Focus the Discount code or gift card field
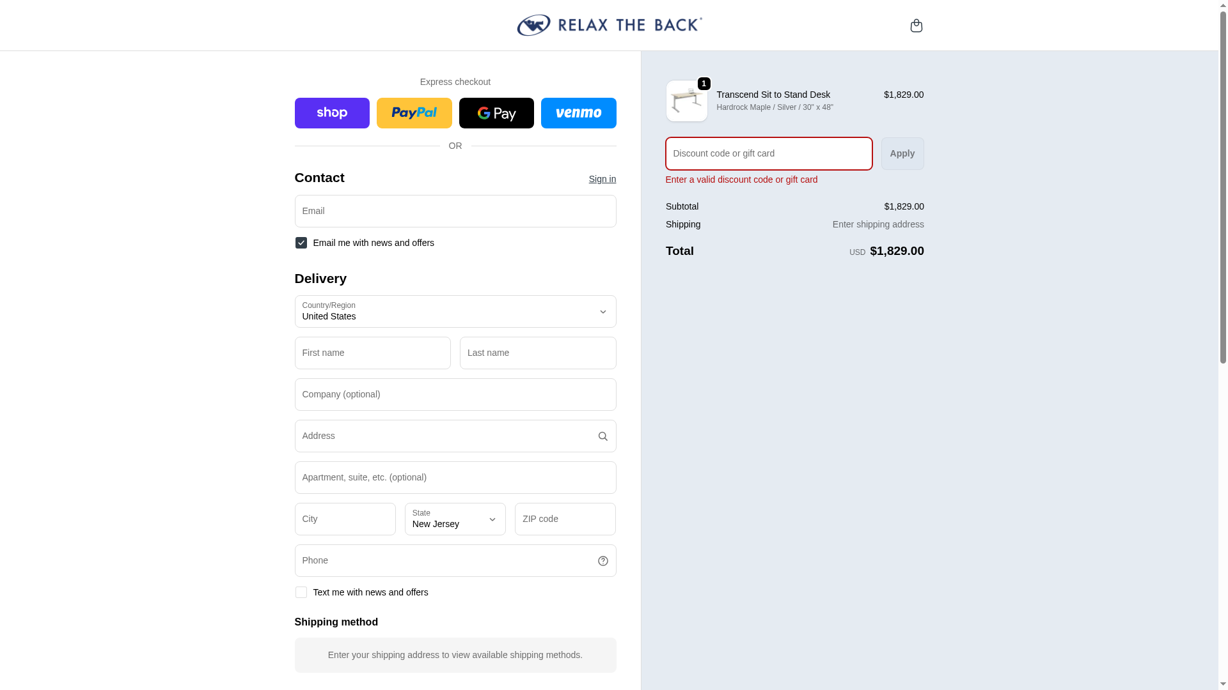Screen dimensions: 1228x690 (768, 153)
